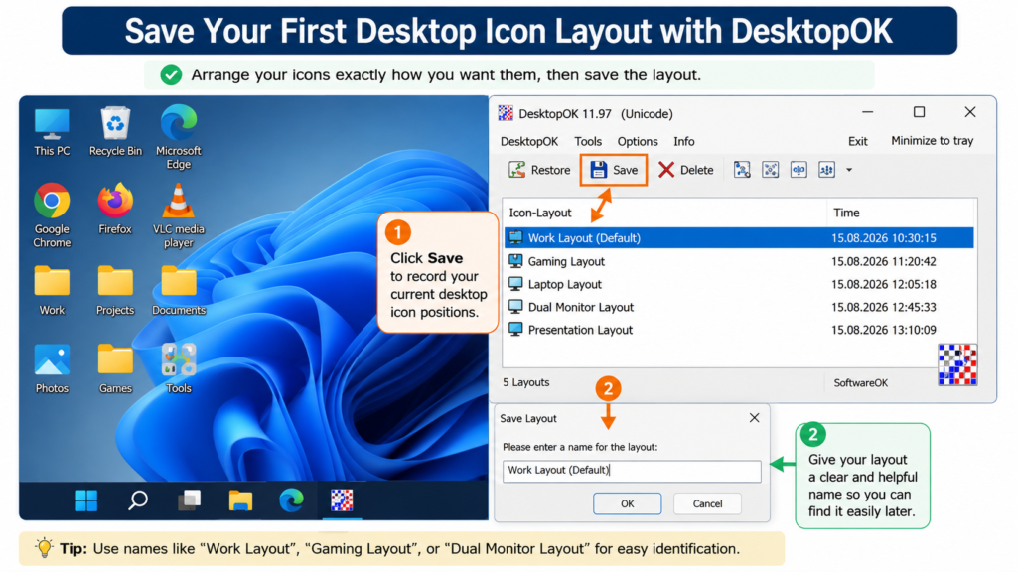This screenshot has height=572, width=1017.
Task: Click the 5 Layouts status text
Action: tap(526, 382)
